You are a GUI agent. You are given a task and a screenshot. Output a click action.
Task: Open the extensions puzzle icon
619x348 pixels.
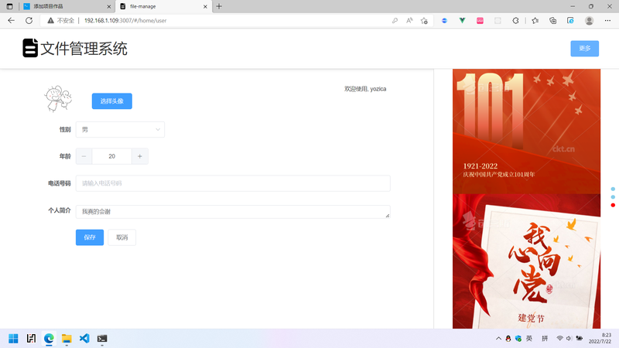pyautogui.click(x=515, y=21)
